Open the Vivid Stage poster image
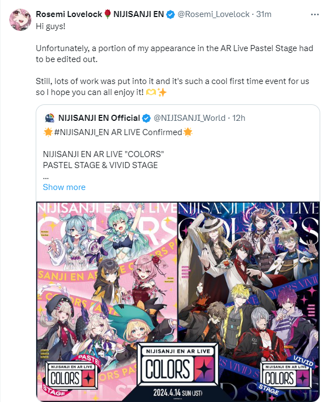 (248, 302)
